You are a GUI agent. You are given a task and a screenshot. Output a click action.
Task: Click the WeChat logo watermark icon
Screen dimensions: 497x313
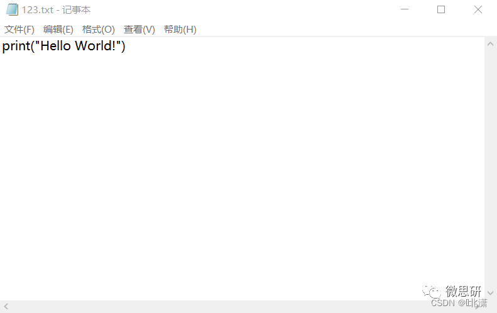point(431,292)
